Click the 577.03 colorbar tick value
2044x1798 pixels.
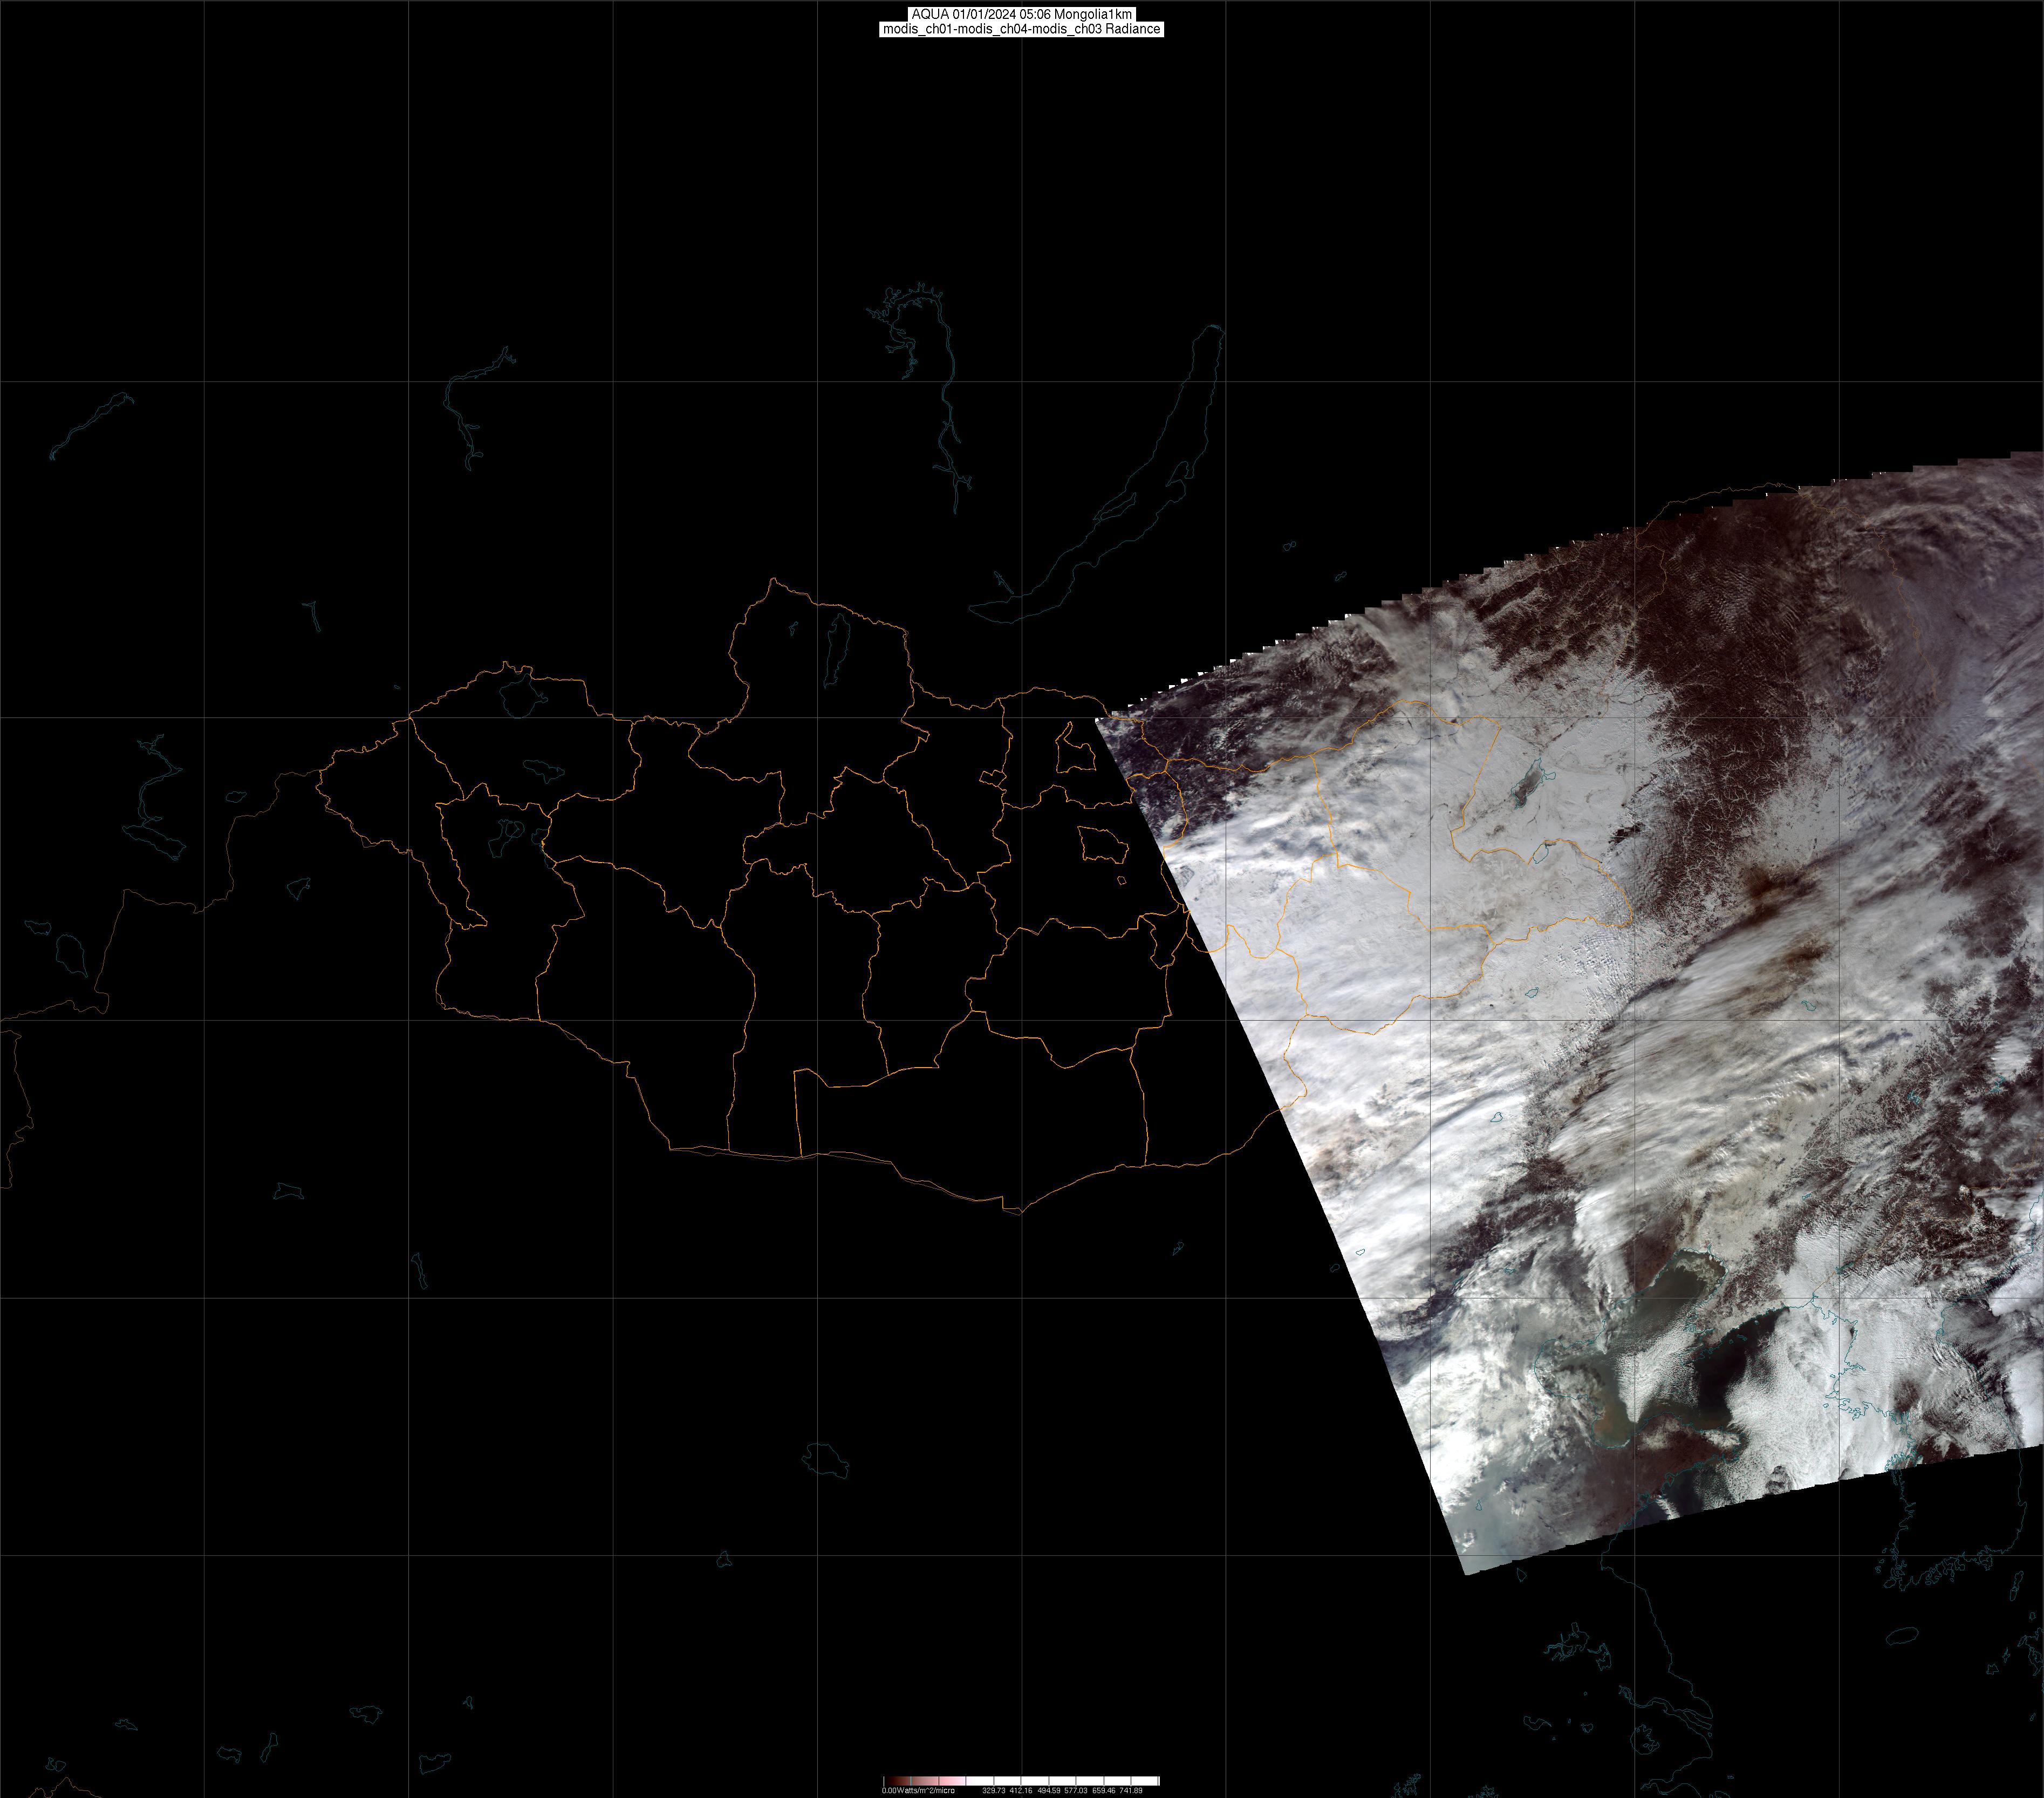click(x=1076, y=1791)
